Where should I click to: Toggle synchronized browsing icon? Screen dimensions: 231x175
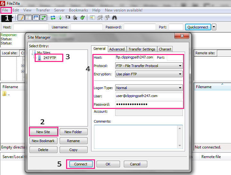tap(107, 18)
